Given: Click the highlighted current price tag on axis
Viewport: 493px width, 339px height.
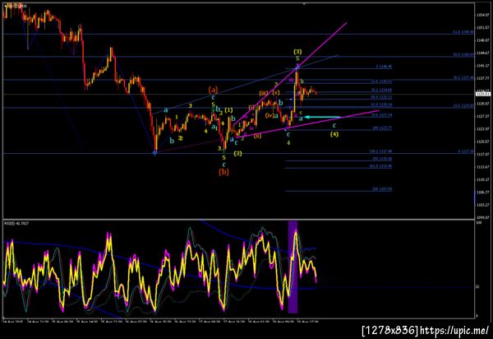Looking at the screenshot, I should (482, 94).
